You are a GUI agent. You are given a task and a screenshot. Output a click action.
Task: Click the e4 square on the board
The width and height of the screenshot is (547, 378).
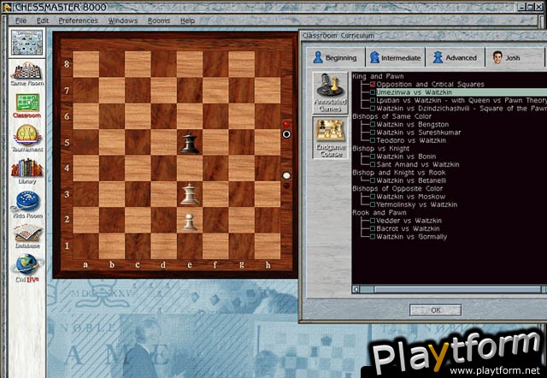[x=190, y=168]
